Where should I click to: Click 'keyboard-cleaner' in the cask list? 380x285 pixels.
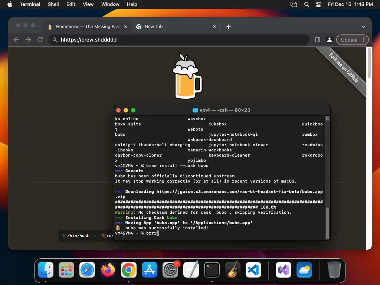(229, 155)
